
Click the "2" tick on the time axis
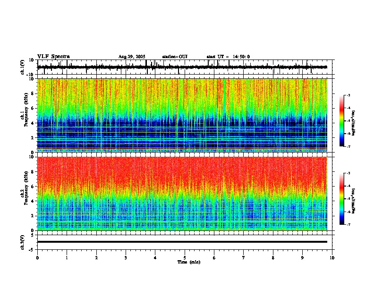tap(96, 258)
